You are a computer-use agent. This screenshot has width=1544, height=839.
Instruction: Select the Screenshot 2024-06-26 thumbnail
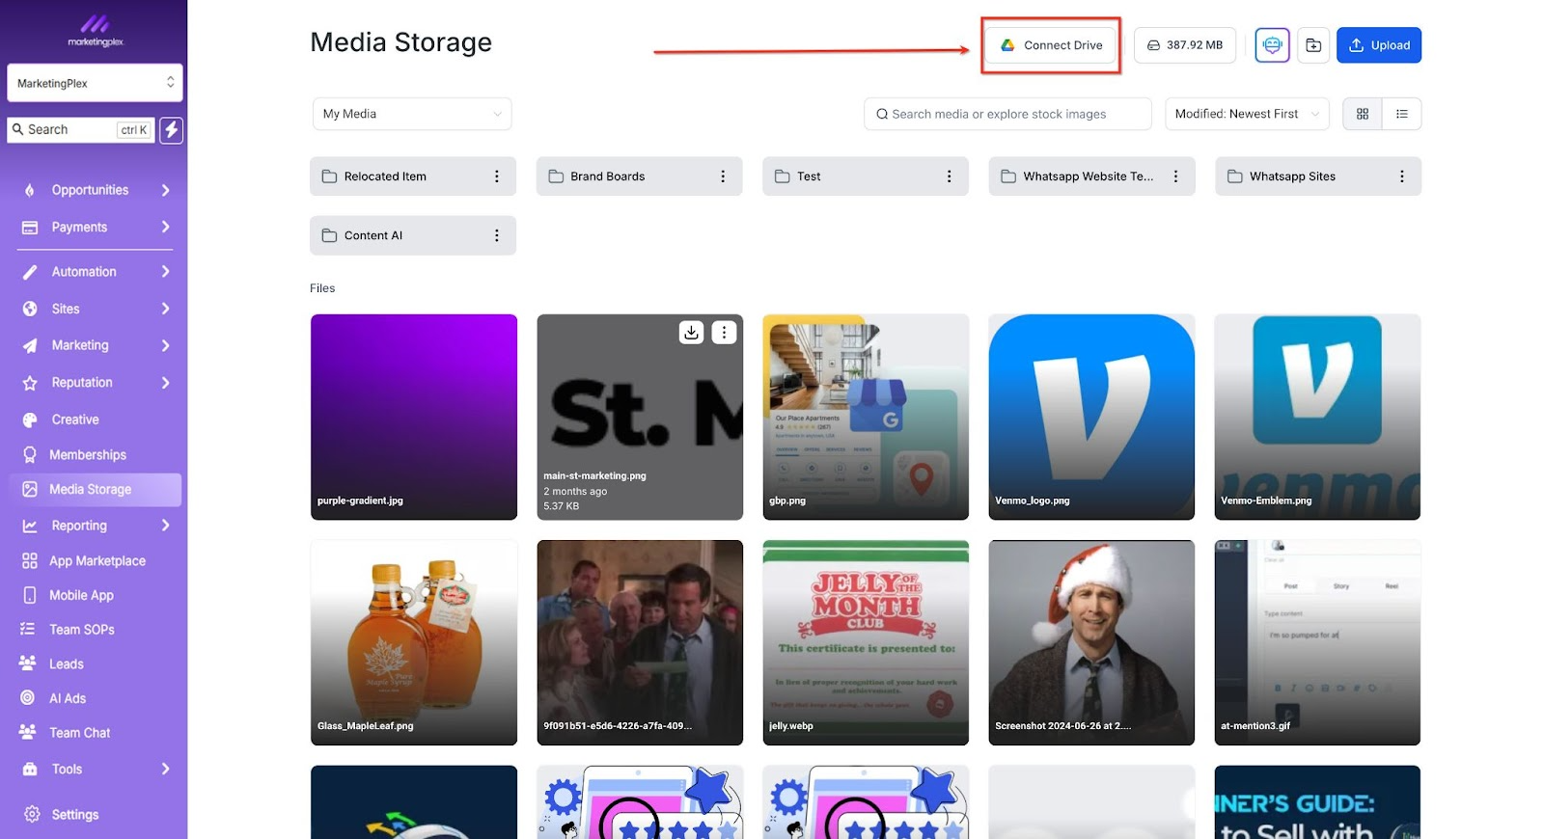(1091, 642)
